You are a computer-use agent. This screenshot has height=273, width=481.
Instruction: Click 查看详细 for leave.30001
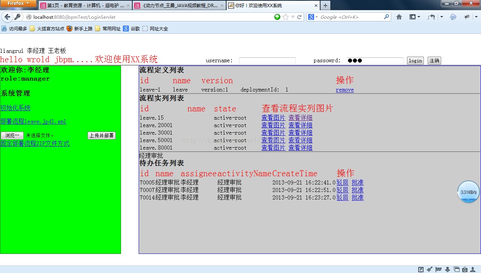[300, 133]
